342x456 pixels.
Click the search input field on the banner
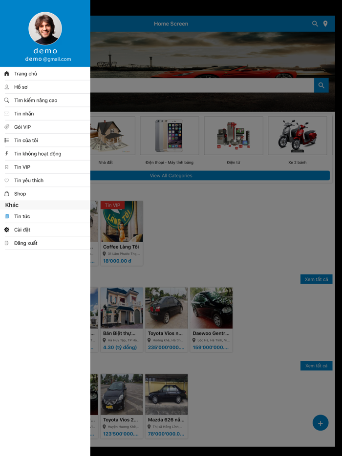[x=202, y=85]
